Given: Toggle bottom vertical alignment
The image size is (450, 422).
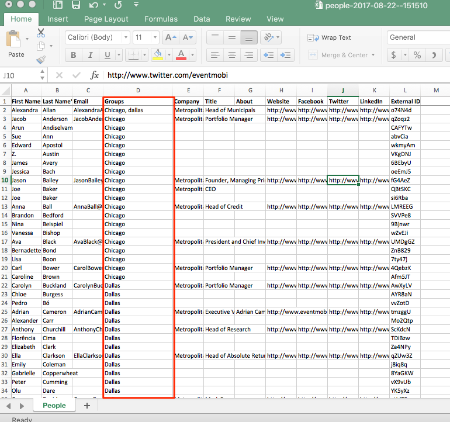Looking at the screenshot, I should pos(249,37).
